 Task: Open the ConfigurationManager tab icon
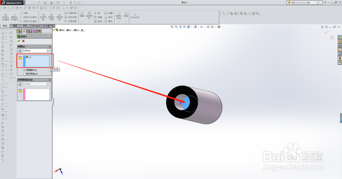(29, 31)
